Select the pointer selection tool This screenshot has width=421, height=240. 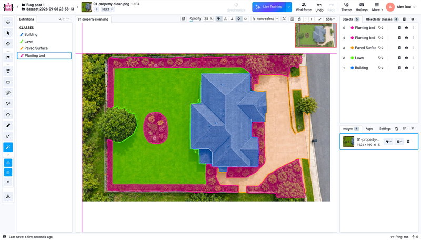8,33
